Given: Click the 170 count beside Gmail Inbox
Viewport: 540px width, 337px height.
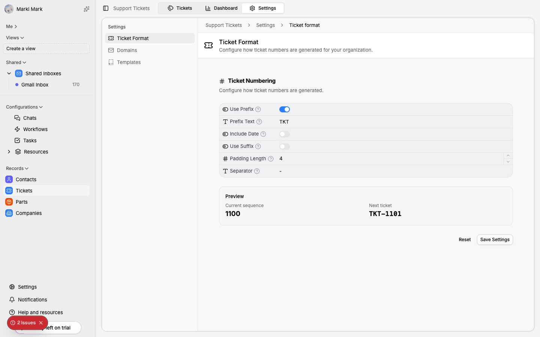Looking at the screenshot, I should pyautogui.click(x=76, y=85).
